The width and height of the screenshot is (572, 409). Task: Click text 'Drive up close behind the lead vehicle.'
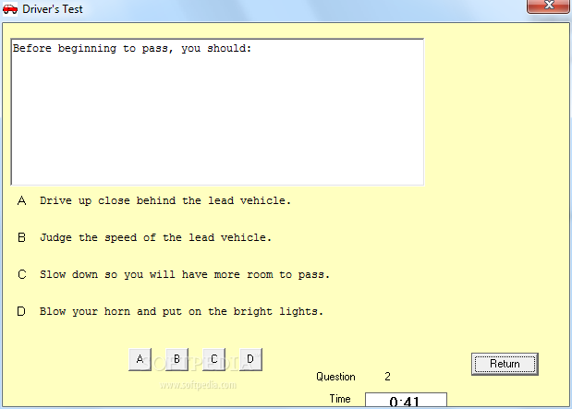pos(165,201)
